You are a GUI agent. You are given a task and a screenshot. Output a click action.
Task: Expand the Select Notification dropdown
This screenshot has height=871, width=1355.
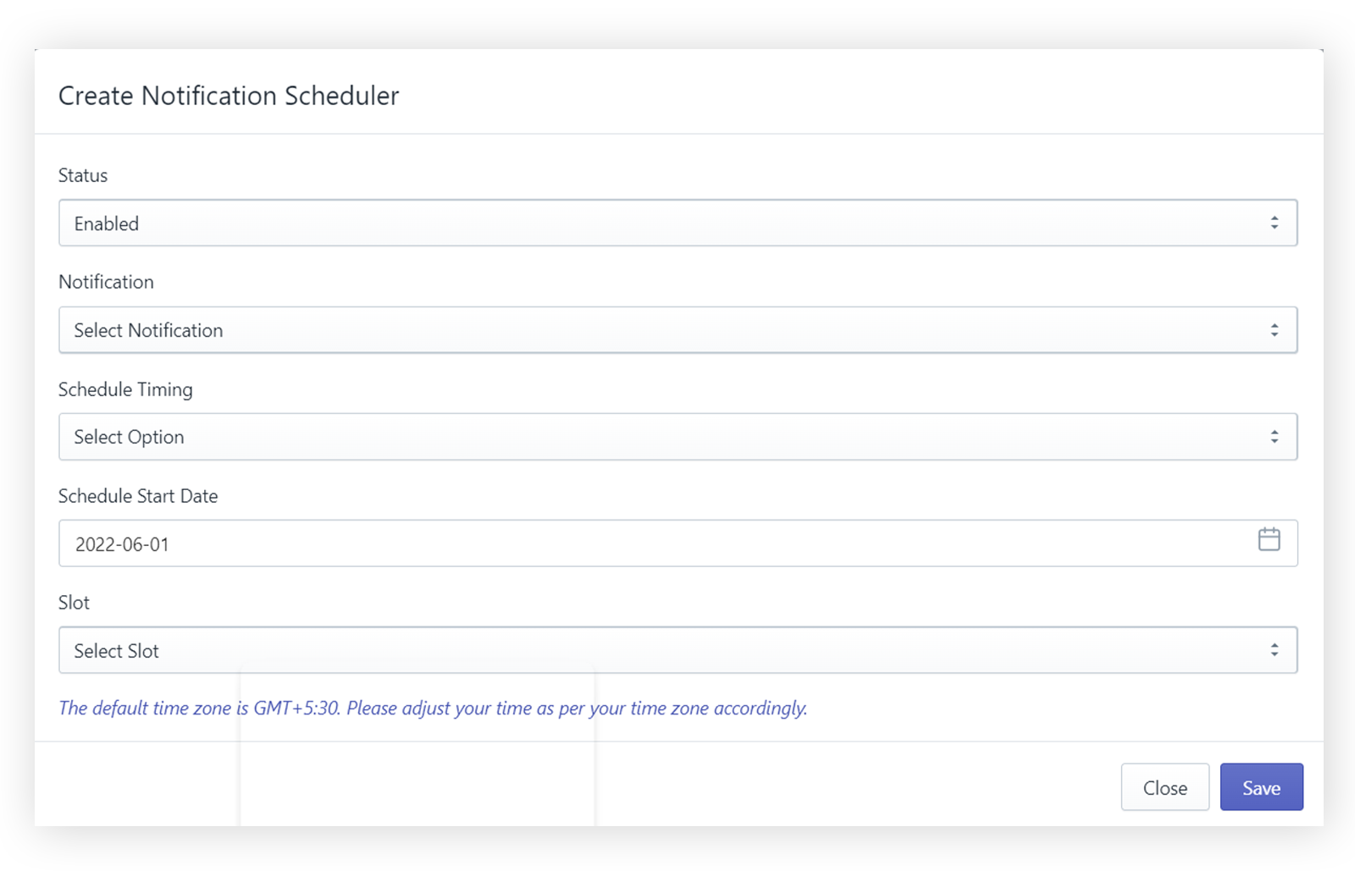(x=661, y=330)
